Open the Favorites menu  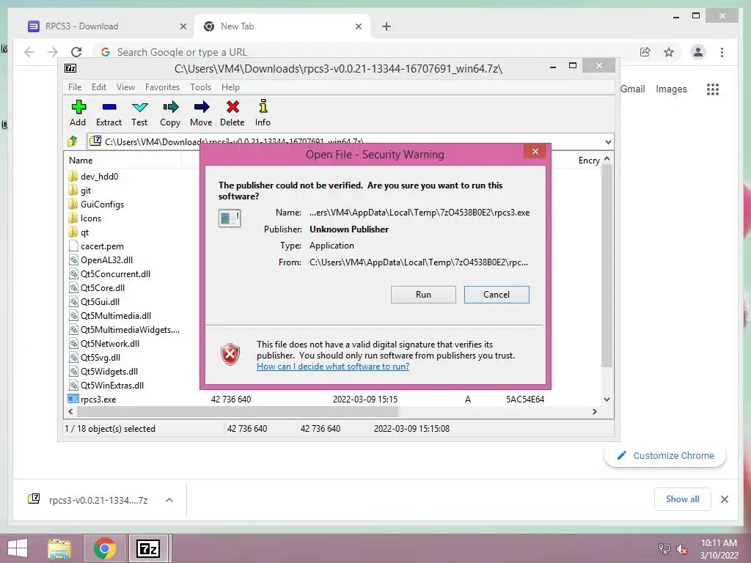[x=162, y=87]
